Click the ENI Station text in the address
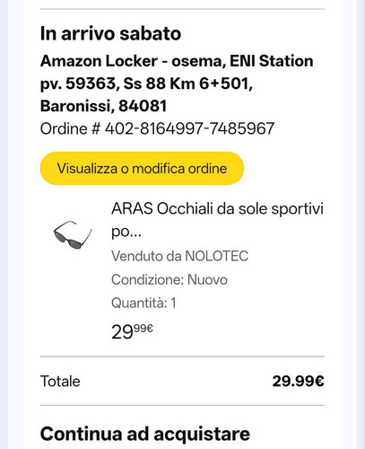Viewport: 365px width, 449px height. point(272,61)
